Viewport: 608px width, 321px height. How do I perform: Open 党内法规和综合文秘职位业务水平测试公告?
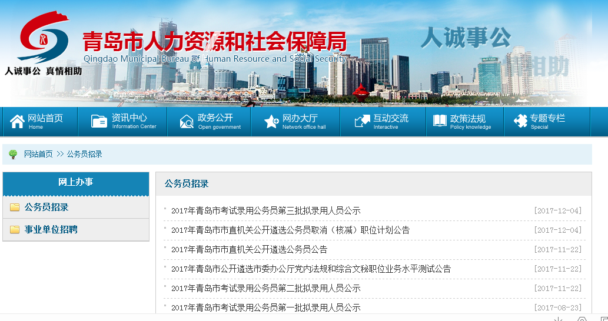pyautogui.click(x=311, y=269)
